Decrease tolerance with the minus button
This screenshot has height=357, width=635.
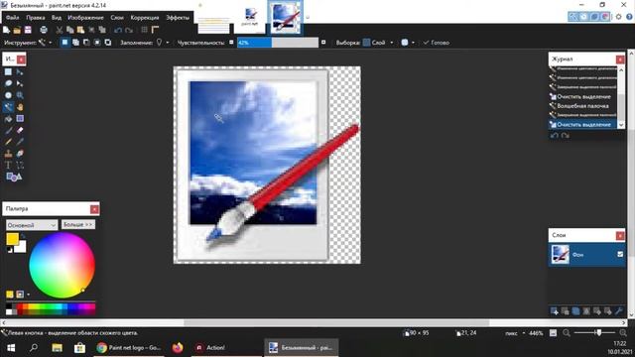click(231, 42)
